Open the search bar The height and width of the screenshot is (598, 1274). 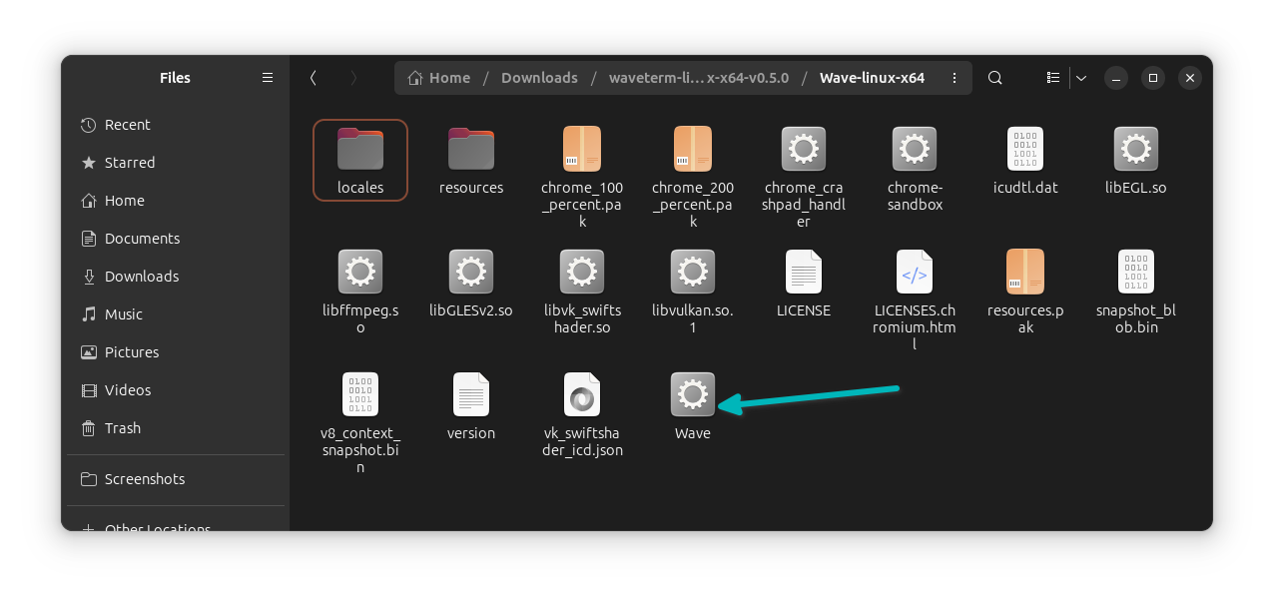point(994,77)
